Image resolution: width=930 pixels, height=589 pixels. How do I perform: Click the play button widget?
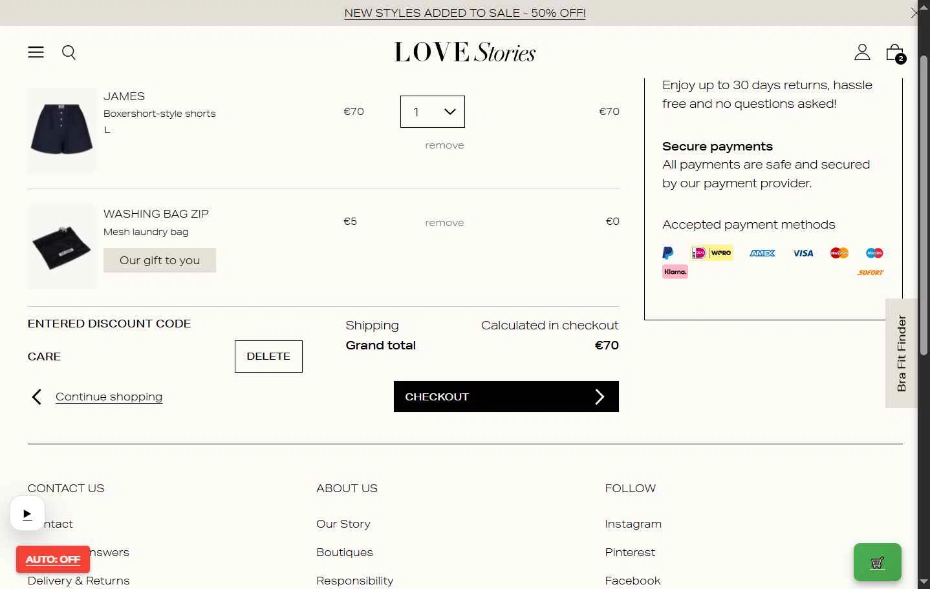[27, 513]
